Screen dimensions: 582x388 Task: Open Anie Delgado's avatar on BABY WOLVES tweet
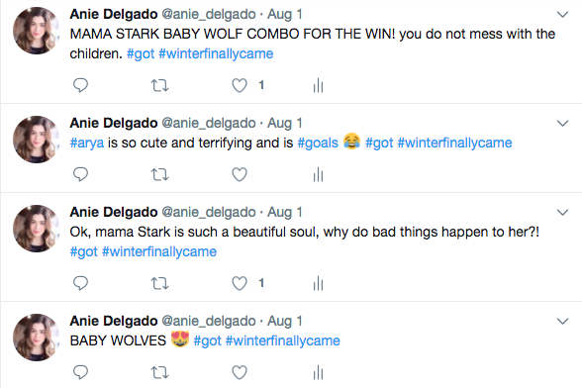coord(36,338)
